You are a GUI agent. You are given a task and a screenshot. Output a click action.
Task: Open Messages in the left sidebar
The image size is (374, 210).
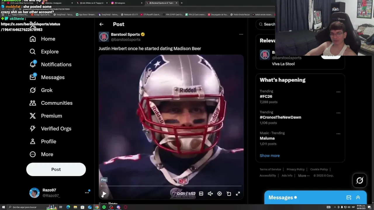tap(47, 77)
